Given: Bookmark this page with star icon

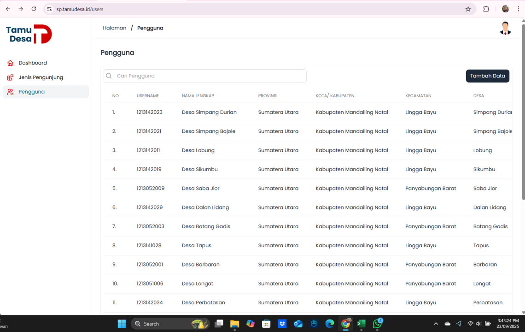Looking at the screenshot, I should coord(468,9).
